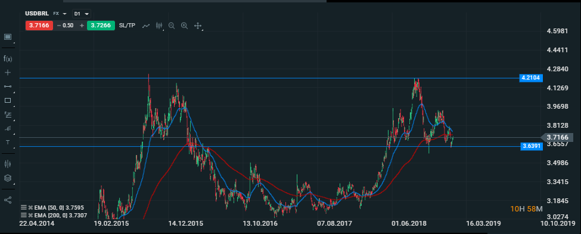Click the 3.8128 price axis label
This screenshot has height=234, width=581.
558,125
